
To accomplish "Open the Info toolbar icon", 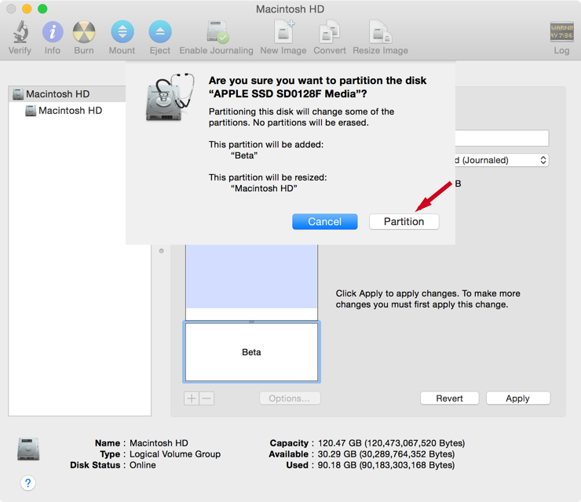I will (53, 32).
